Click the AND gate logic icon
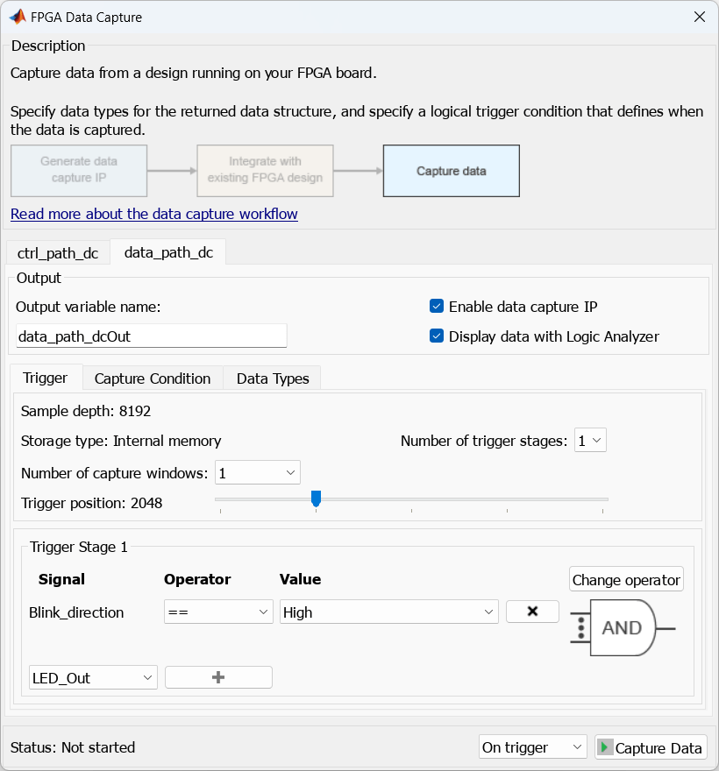719x771 pixels. [623, 628]
